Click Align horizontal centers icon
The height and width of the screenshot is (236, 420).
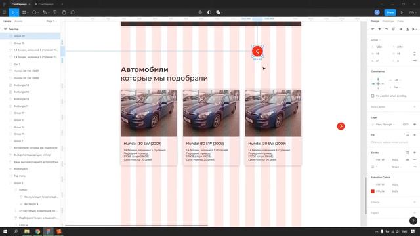coord(379,29)
